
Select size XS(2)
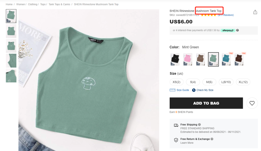[176, 82]
